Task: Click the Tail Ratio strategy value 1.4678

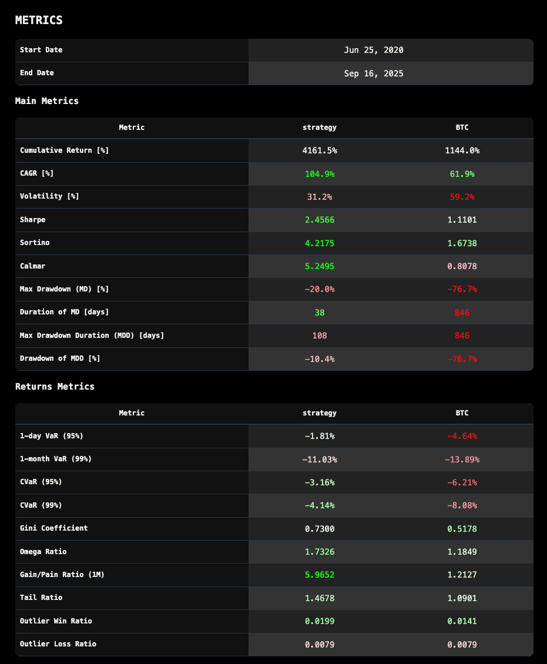Action: [320, 598]
